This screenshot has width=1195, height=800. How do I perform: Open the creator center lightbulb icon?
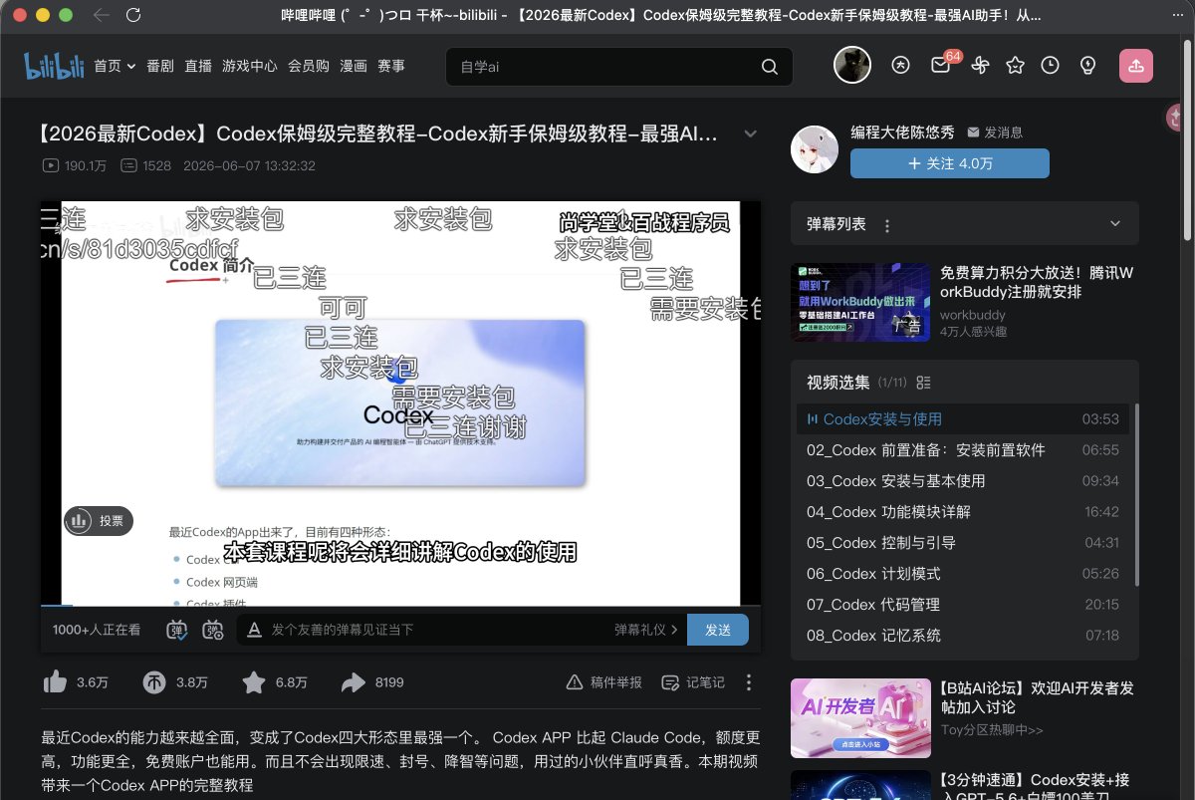[x=1087, y=66]
